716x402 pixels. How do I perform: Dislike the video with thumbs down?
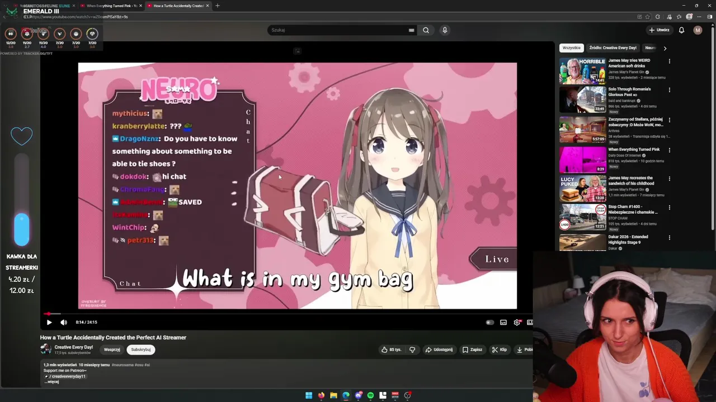[x=412, y=350]
